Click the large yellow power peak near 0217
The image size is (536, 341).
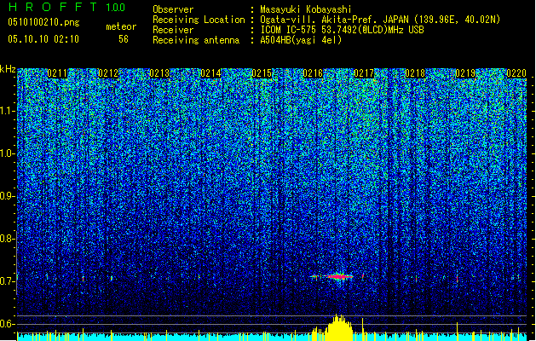(338, 327)
